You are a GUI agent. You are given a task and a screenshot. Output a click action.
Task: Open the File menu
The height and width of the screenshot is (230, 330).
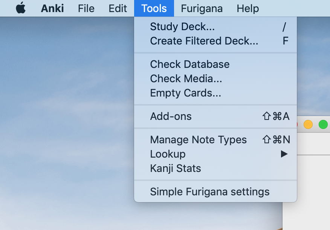pyautogui.click(x=86, y=8)
